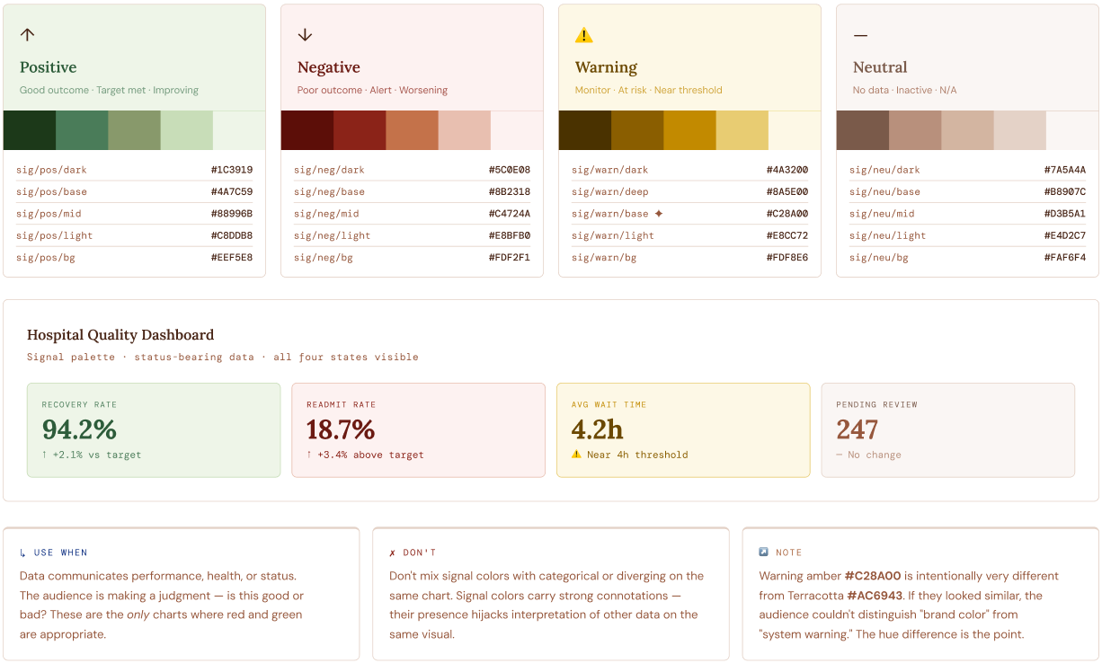1102x663 pixels.
Task: Click the arrow icon beside USE WHEN
Action: pos(23,552)
